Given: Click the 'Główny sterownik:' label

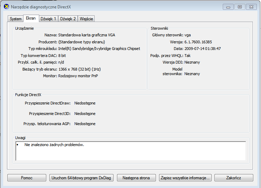Looking at the screenshot, I should click(x=167, y=35).
